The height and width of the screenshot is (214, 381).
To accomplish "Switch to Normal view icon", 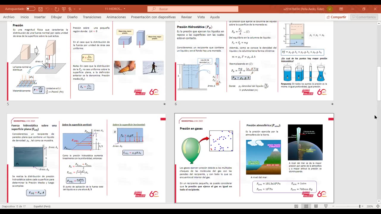I will [296, 206].
